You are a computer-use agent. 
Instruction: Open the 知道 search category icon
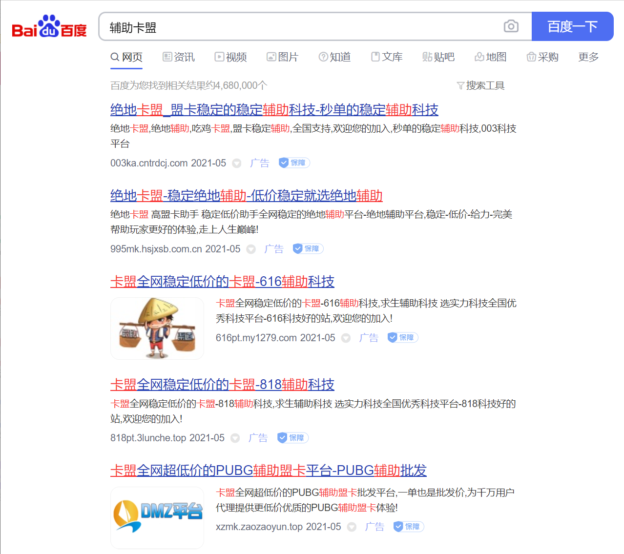pyautogui.click(x=323, y=57)
